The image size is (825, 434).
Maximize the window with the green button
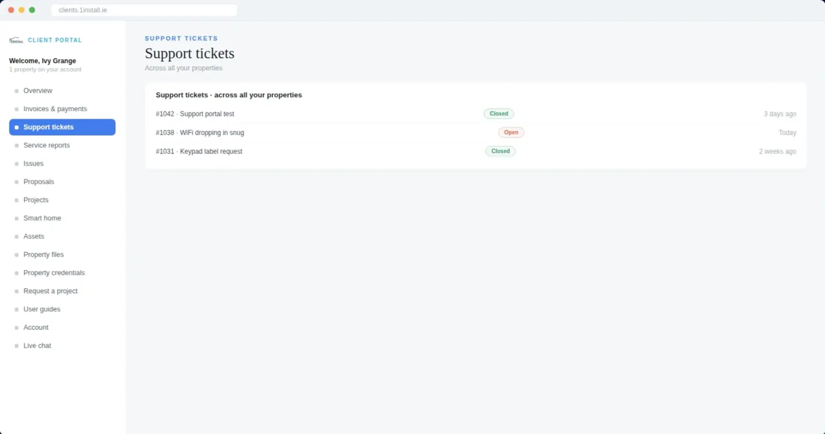pyautogui.click(x=32, y=10)
